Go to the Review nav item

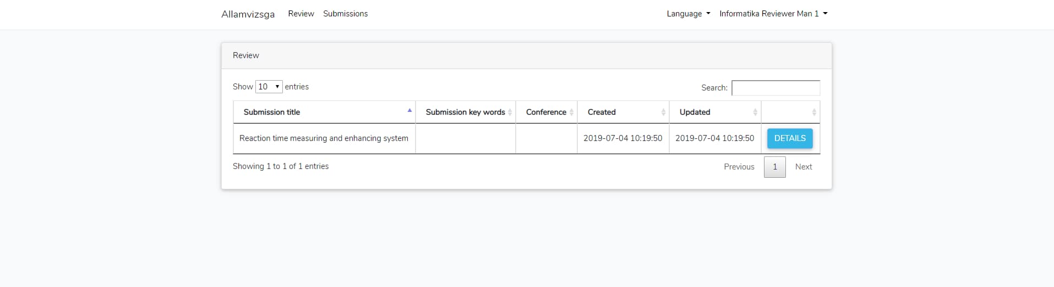(x=301, y=14)
